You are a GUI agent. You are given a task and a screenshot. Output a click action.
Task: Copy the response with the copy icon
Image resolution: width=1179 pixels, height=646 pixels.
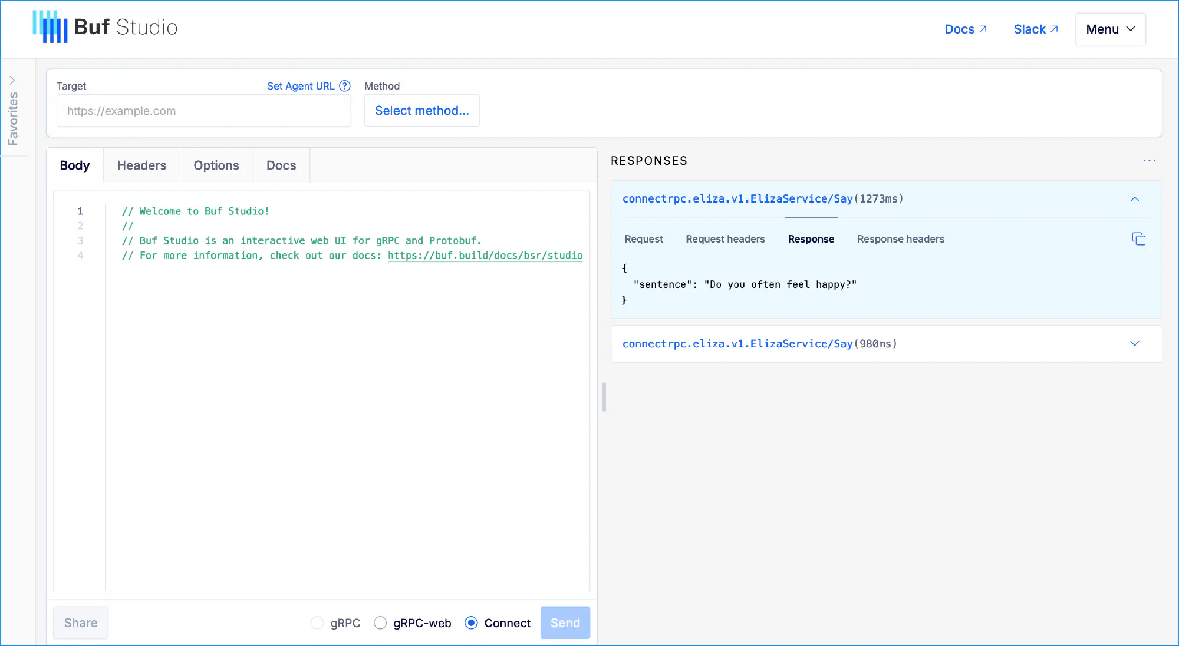click(1138, 239)
